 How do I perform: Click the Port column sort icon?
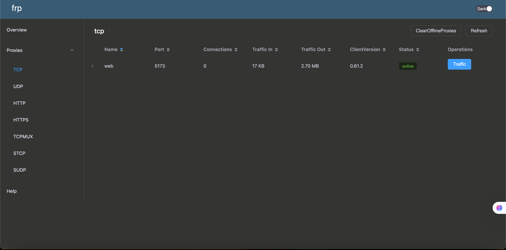click(168, 50)
